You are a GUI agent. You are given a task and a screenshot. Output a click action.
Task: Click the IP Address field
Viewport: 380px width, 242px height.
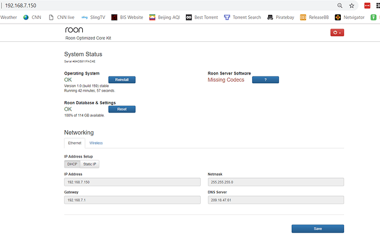pyautogui.click(x=132, y=182)
